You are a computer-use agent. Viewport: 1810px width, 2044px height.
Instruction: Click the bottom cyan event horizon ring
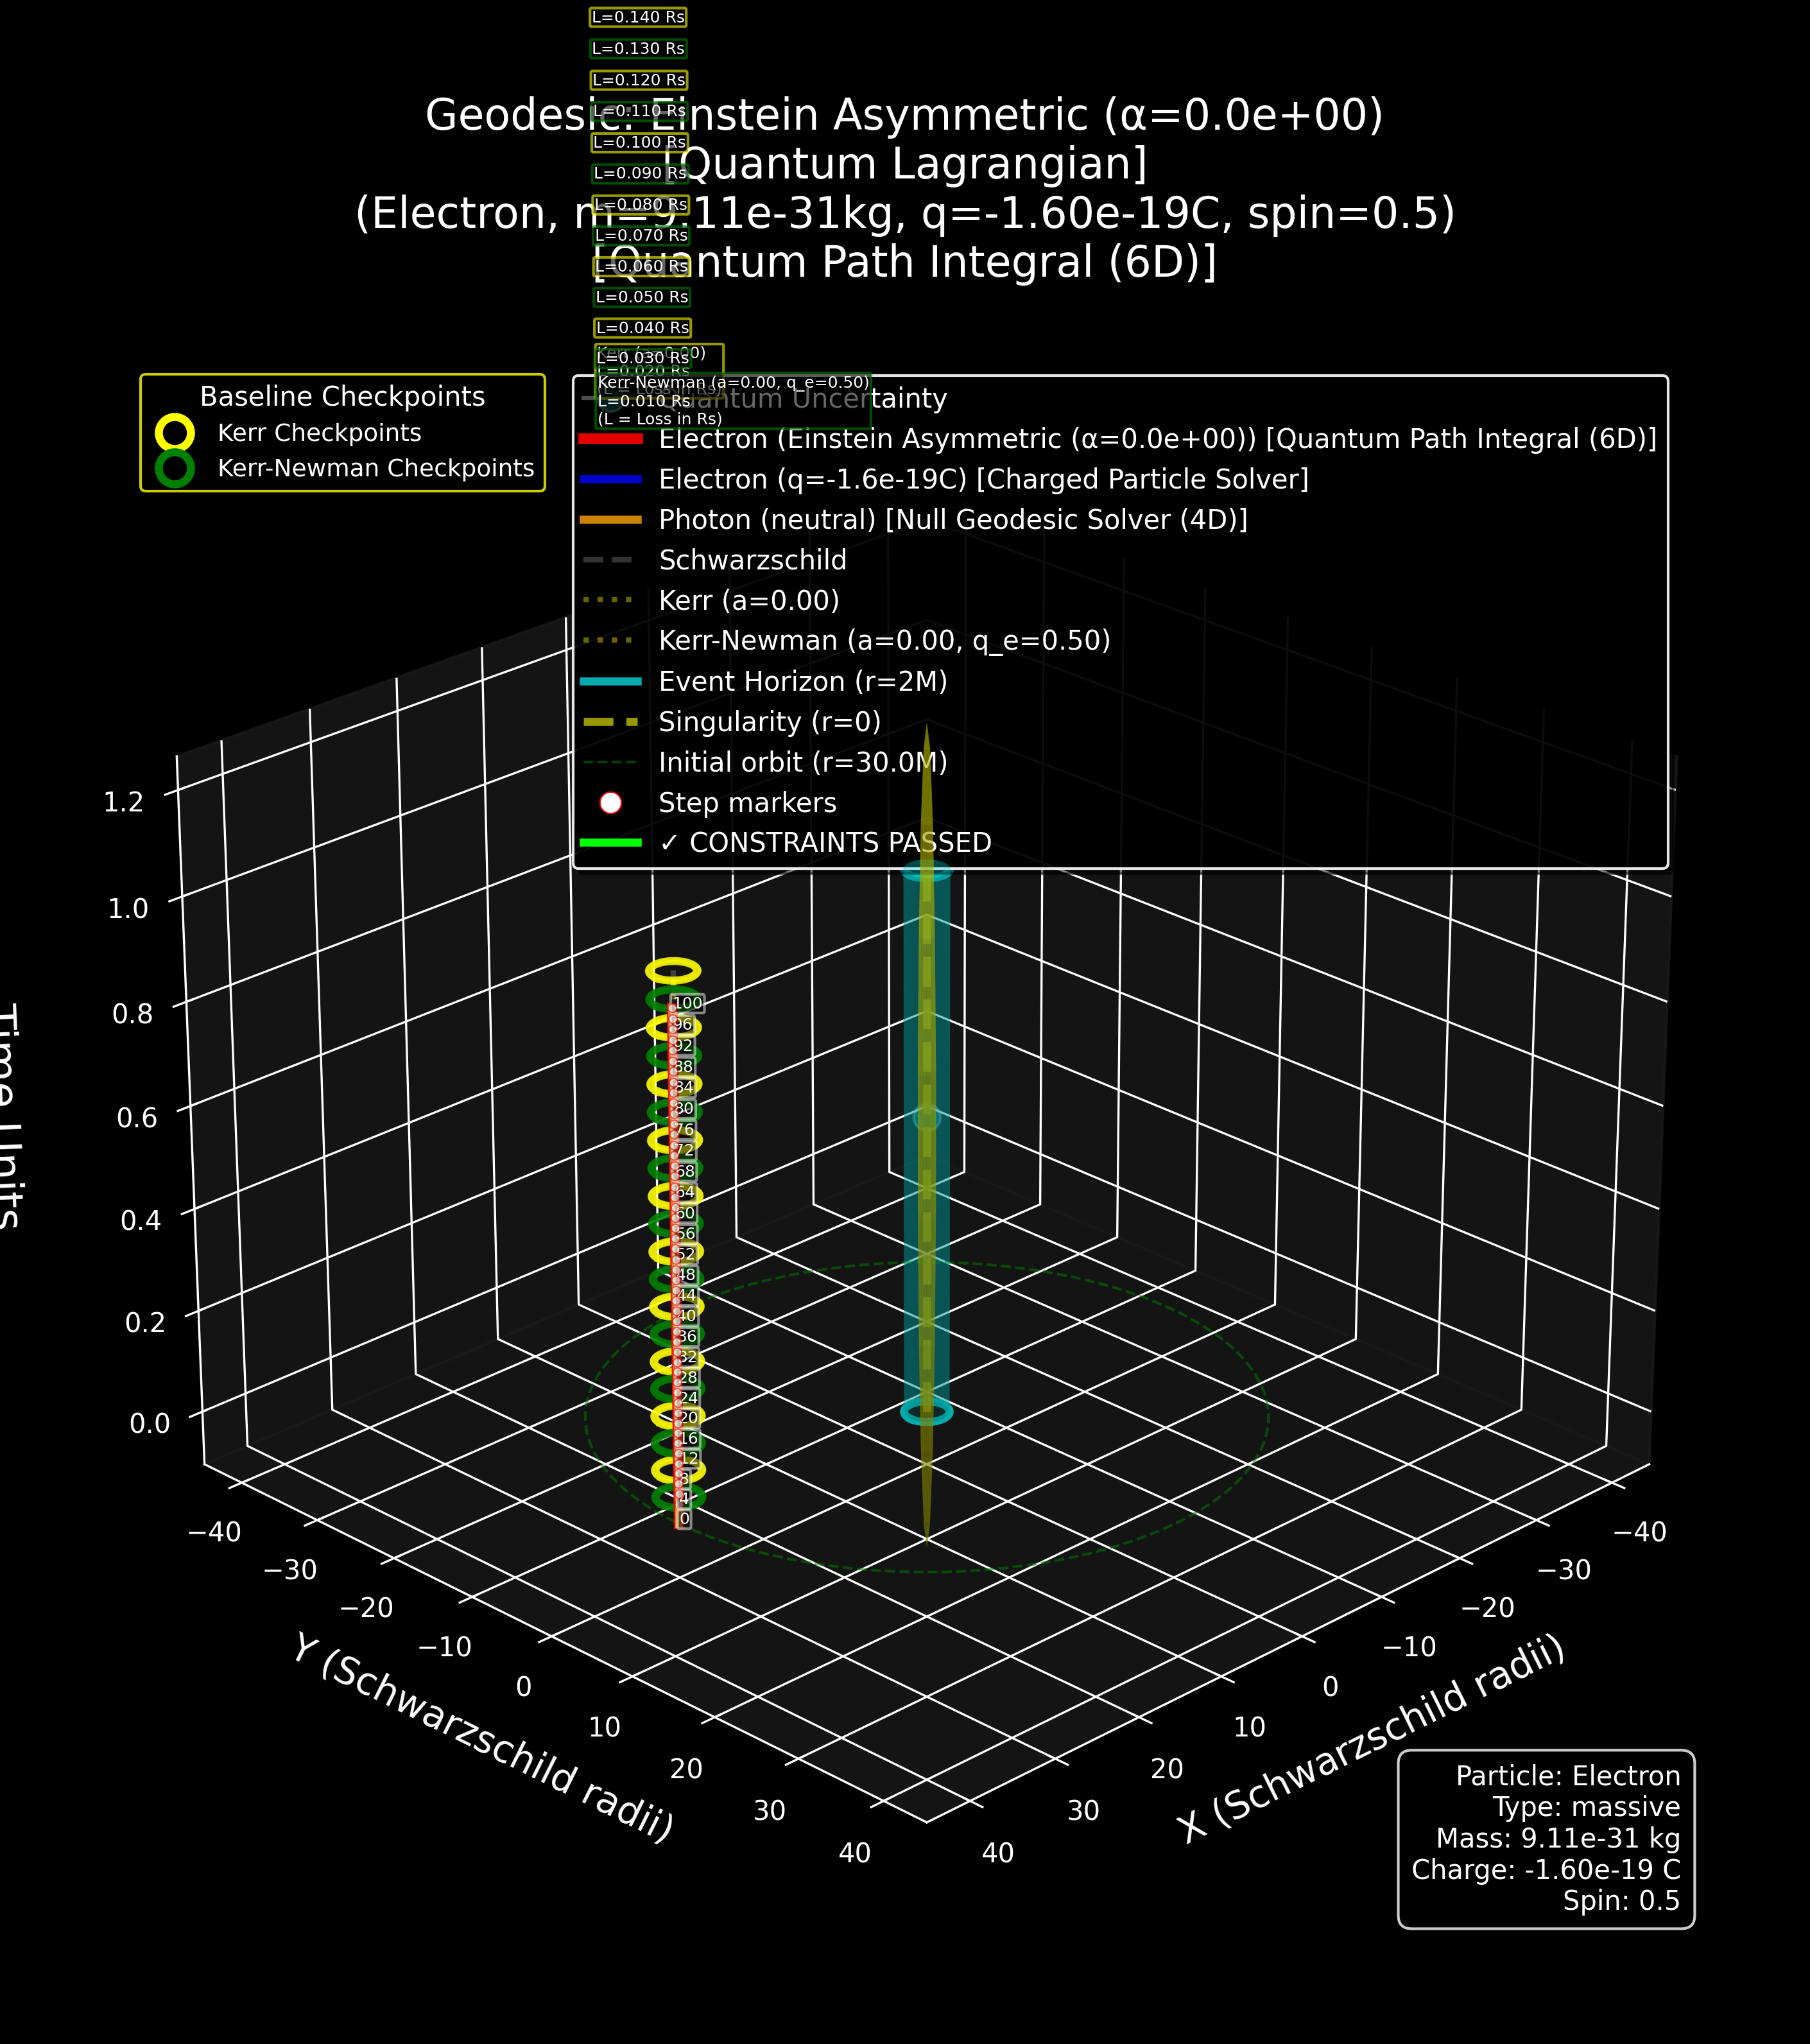point(926,1412)
